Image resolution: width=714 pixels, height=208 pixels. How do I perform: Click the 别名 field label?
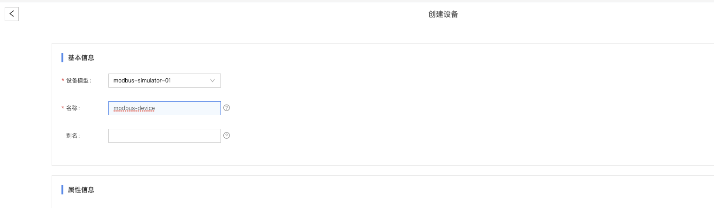pyautogui.click(x=73, y=136)
